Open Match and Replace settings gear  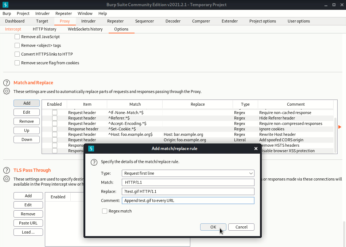pyautogui.click(x=7, y=91)
